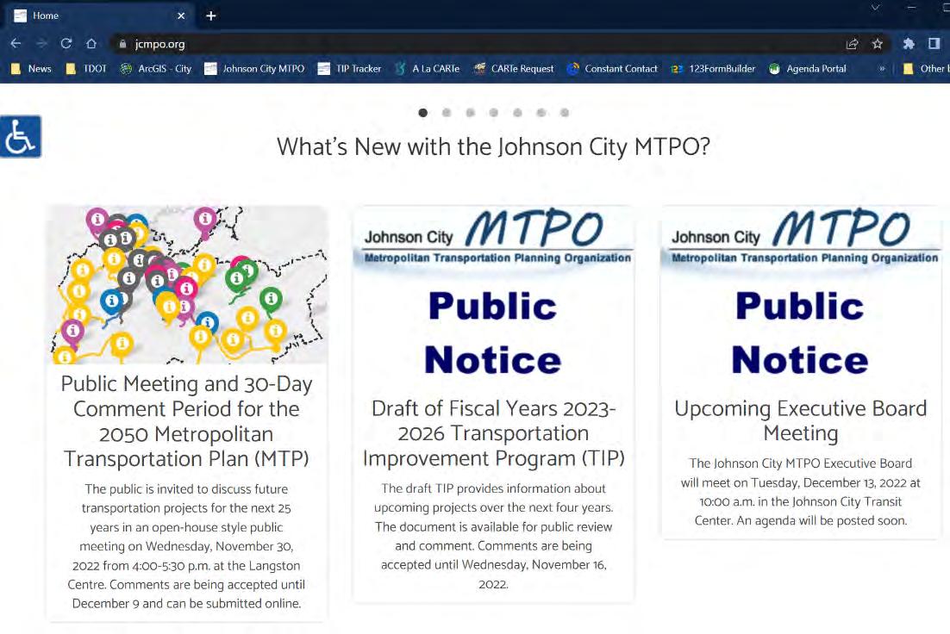Select the second carousel slide dot
Viewport: 950px width, 634px height.
point(447,113)
